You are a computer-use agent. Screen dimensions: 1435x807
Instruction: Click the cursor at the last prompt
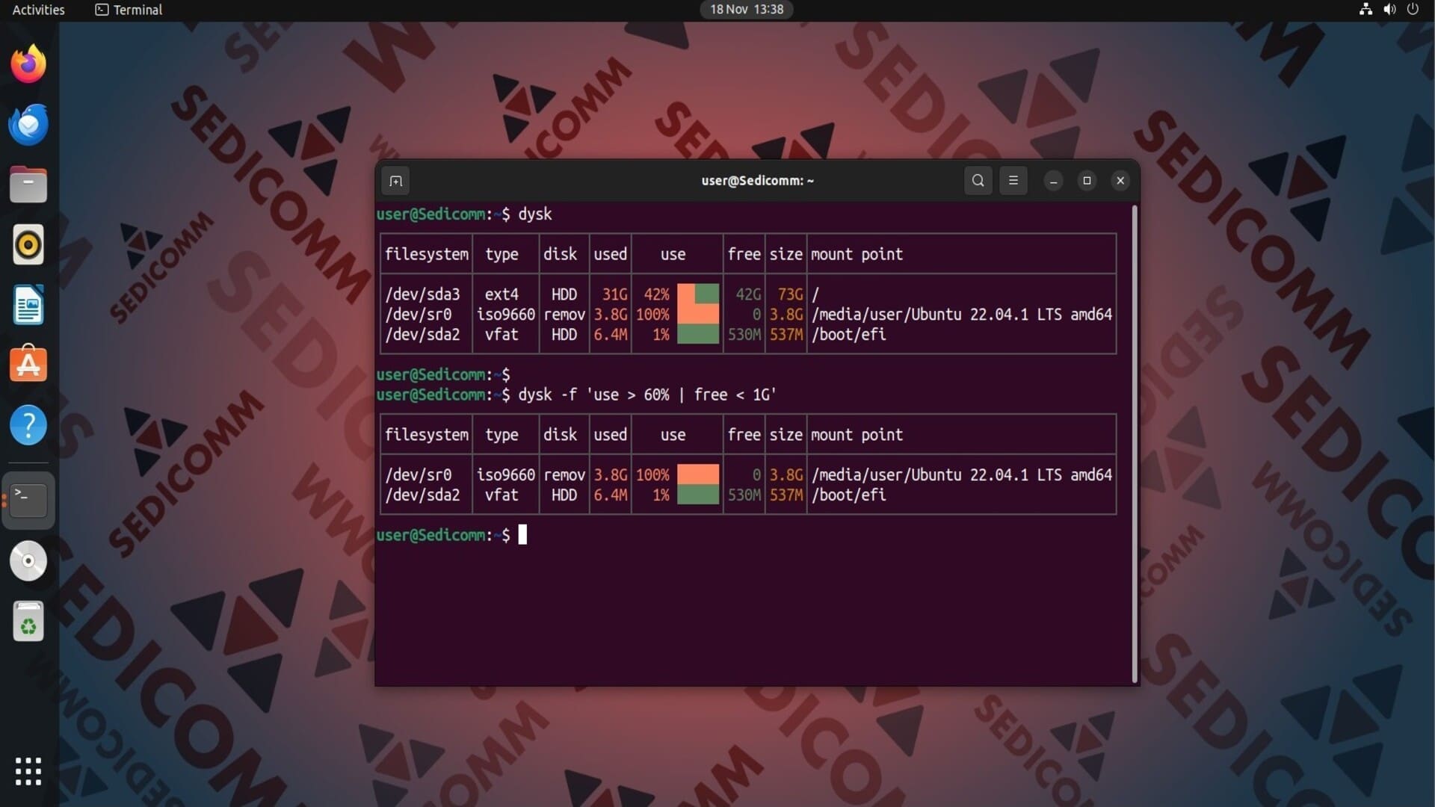522,534
